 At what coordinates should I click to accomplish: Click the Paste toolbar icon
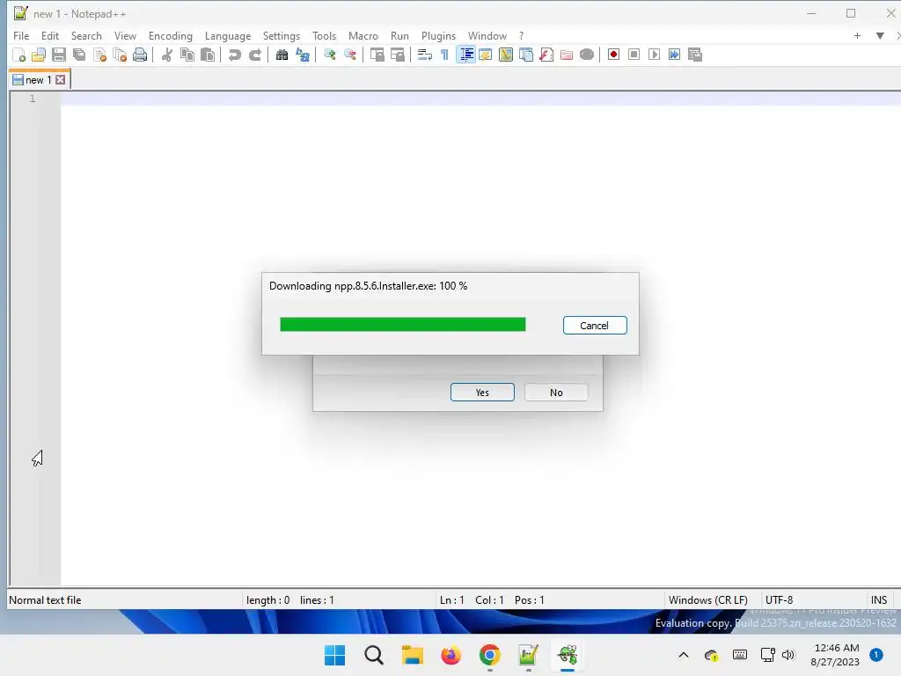pyautogui.click(x=208, y=55)
